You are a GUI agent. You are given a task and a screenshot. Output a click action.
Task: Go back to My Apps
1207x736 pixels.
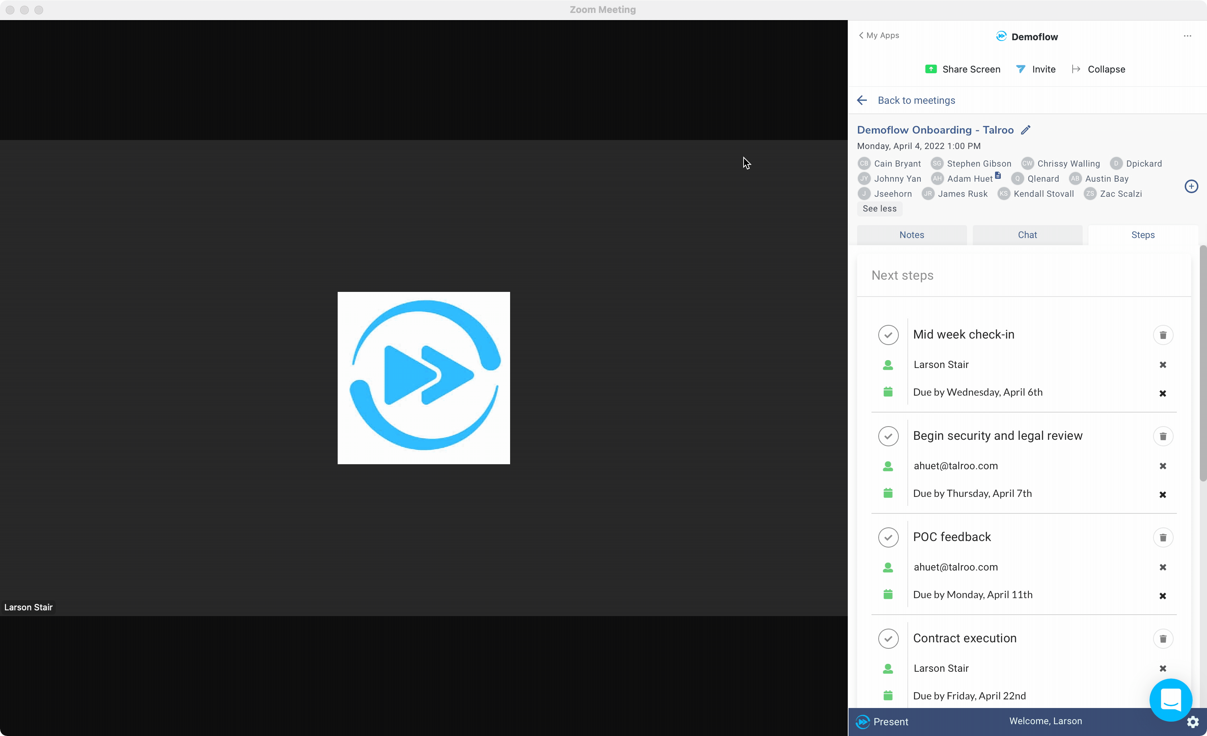point(879,35)
